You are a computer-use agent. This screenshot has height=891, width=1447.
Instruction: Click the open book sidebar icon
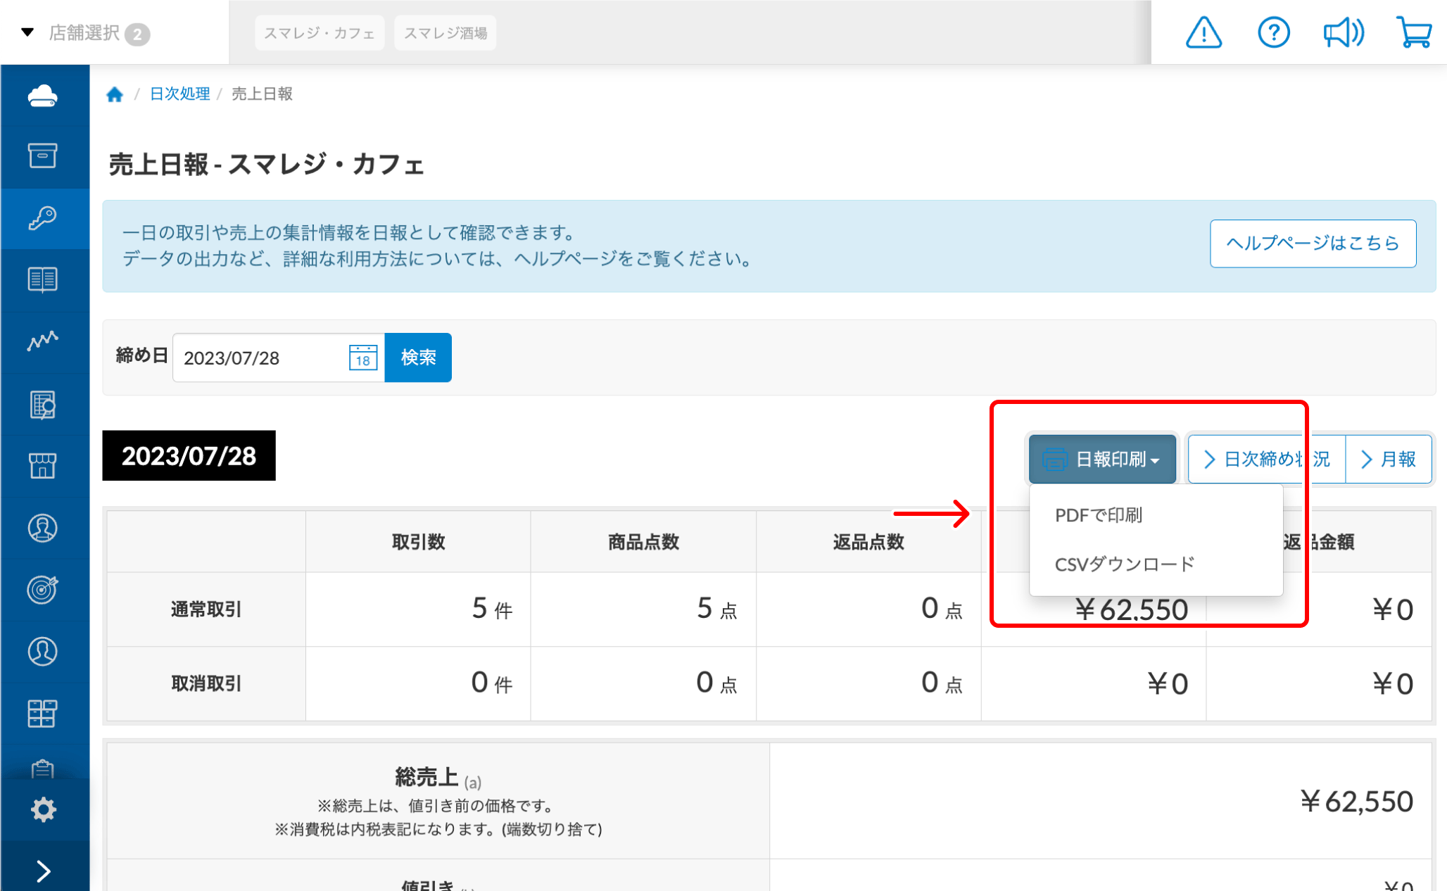point(43,279)
